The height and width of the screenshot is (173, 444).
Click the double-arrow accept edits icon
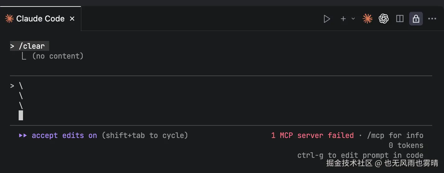click(23, 135)
